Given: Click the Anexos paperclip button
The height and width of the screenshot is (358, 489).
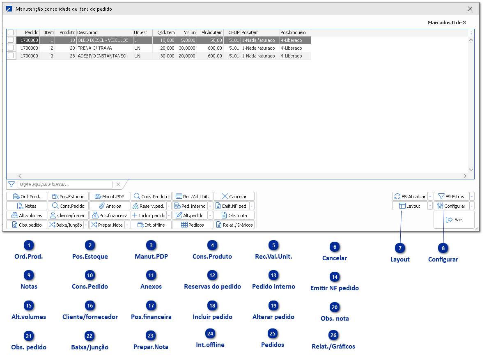Looking at the screenshot, I should coord(110,206).
